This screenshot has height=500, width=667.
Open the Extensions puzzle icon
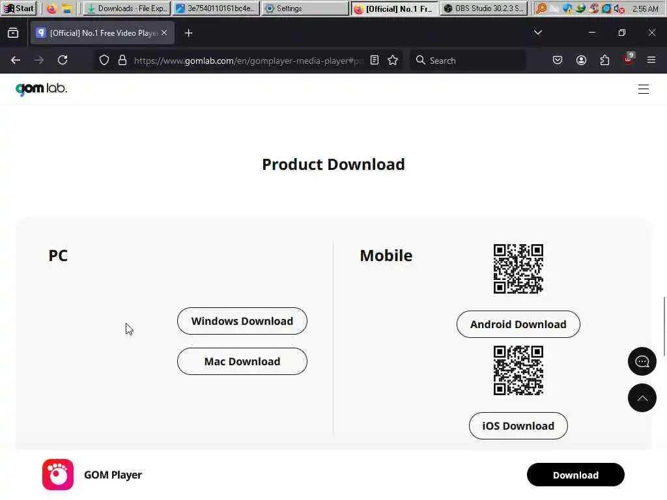point(604,61)
